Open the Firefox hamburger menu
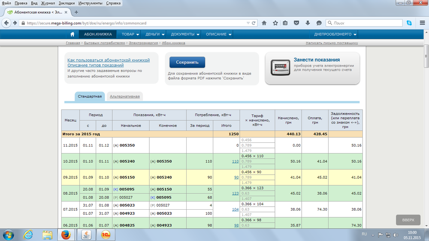The height and width of the screenshot is (241, 429). tap(421, 23)
